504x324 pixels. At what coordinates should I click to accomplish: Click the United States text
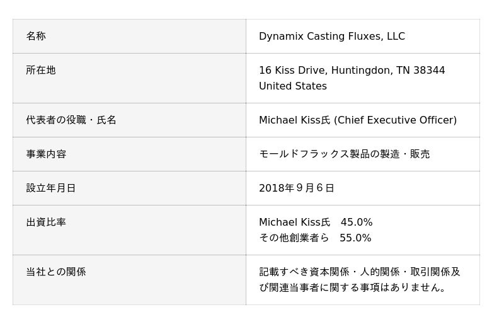[292, 86]
